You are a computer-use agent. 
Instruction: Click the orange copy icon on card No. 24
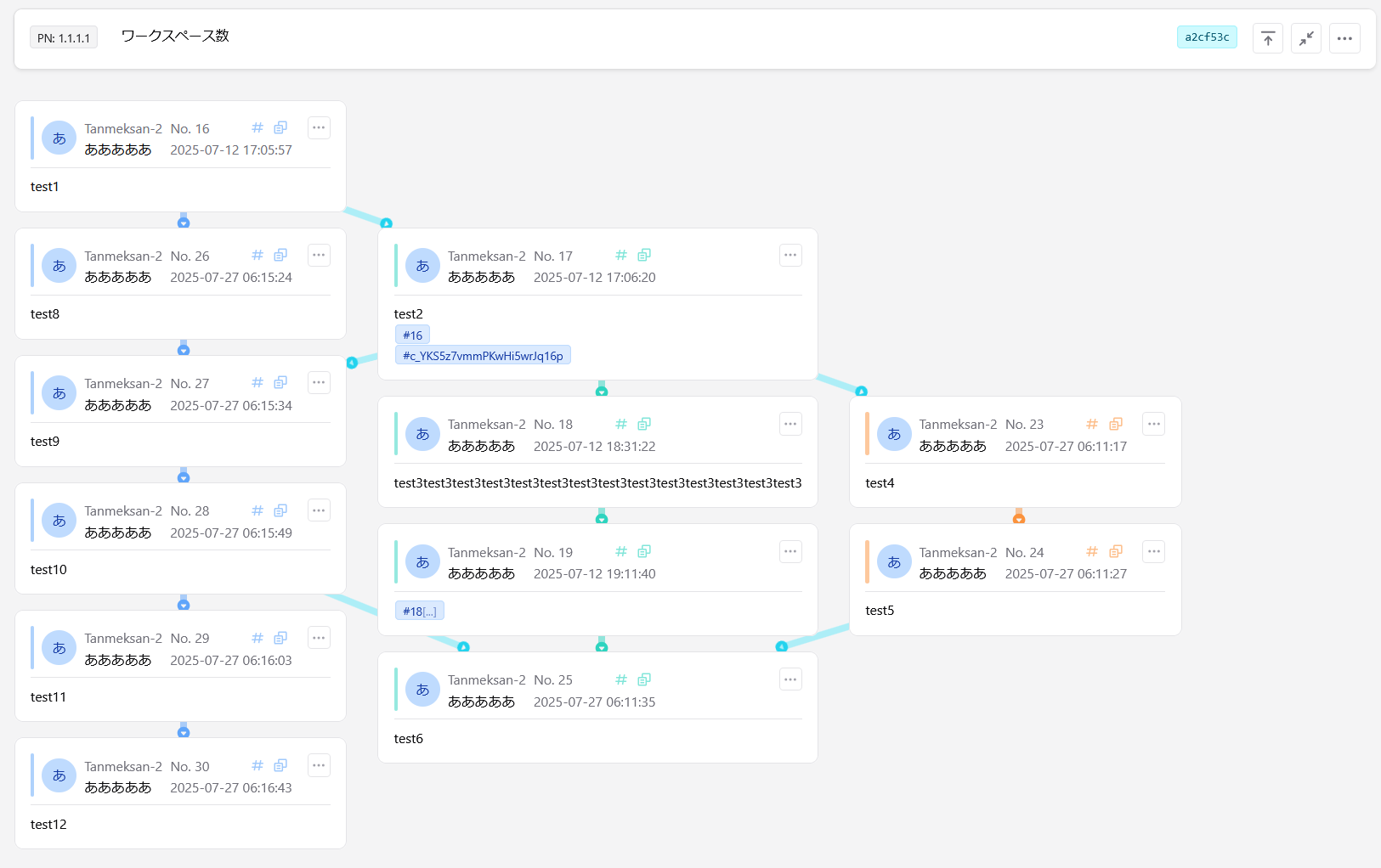1116,551
